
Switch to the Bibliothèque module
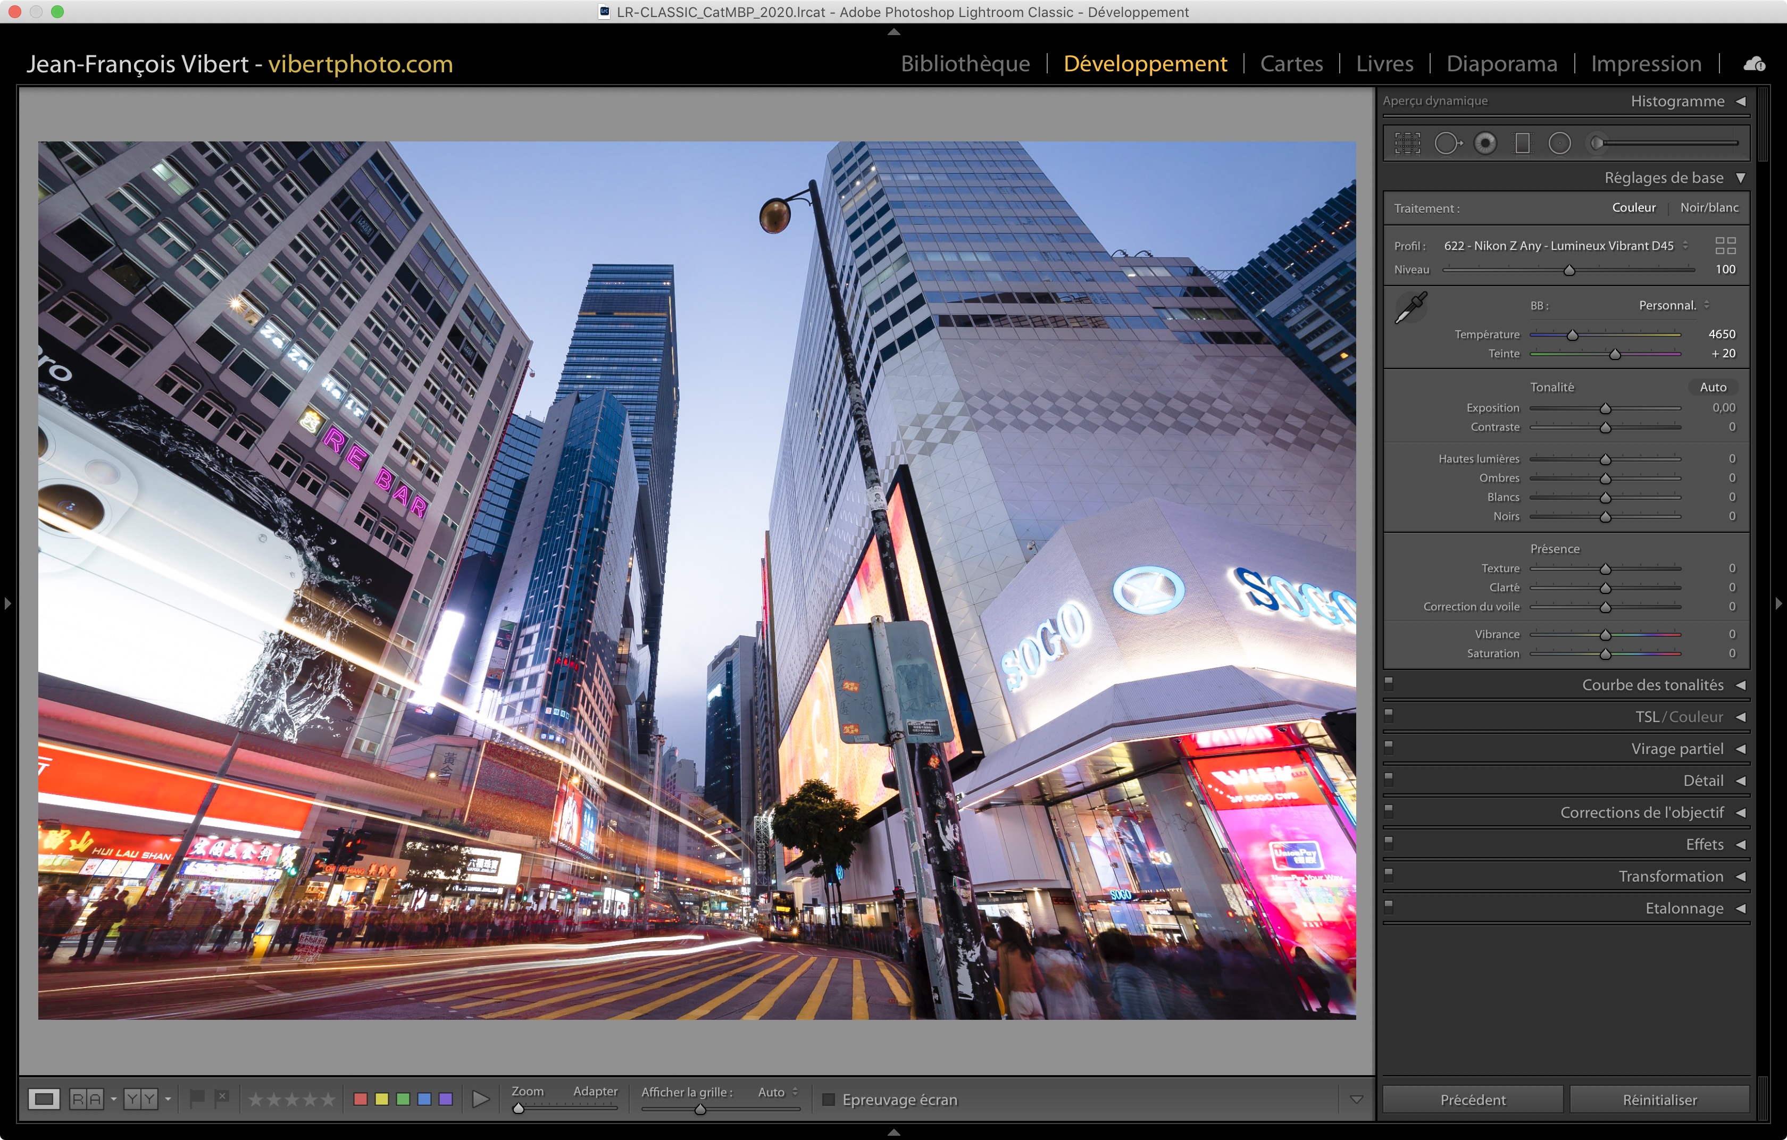pos(965,64)
